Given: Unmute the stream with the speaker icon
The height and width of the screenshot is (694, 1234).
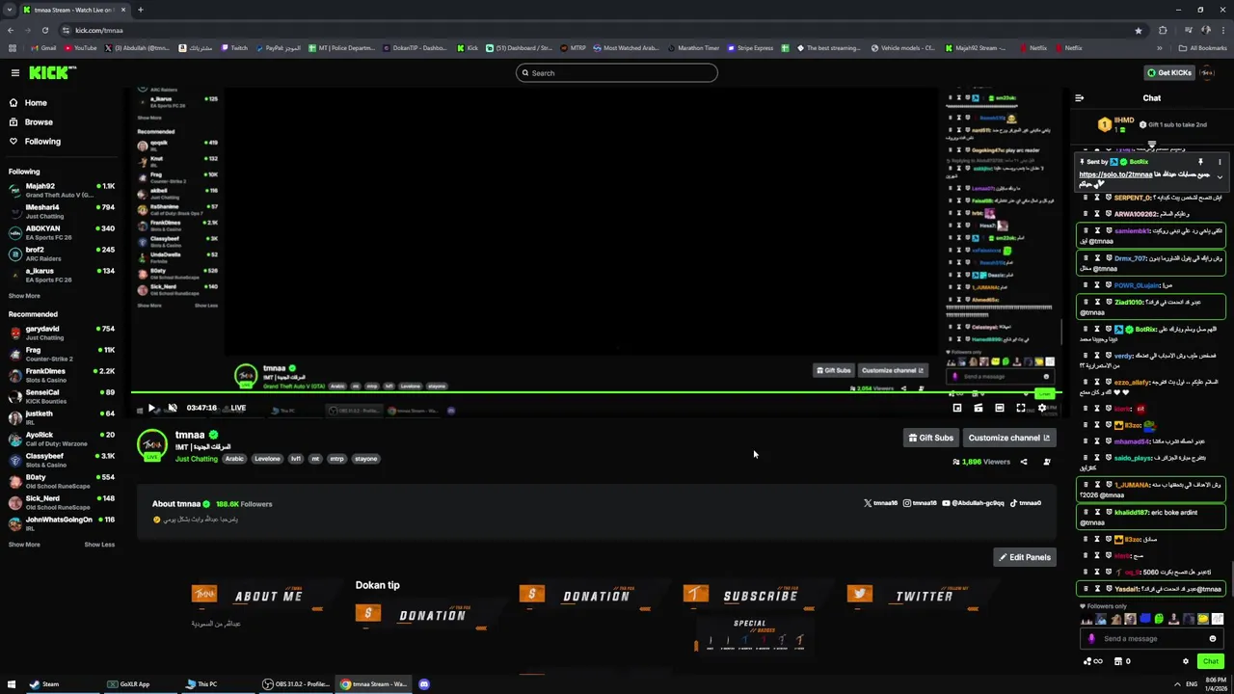Looking at the screenshot, I should [172, 409].
